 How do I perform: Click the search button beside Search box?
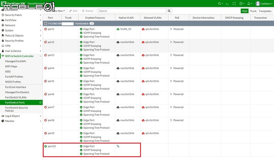click(169, 11)
